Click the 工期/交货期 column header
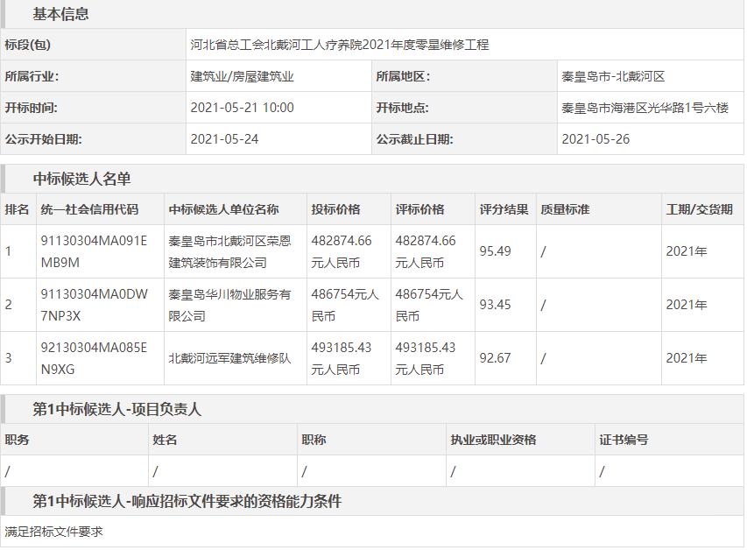Image resolution: width=747 pixels, height=550 pixels. click(699, 209)
